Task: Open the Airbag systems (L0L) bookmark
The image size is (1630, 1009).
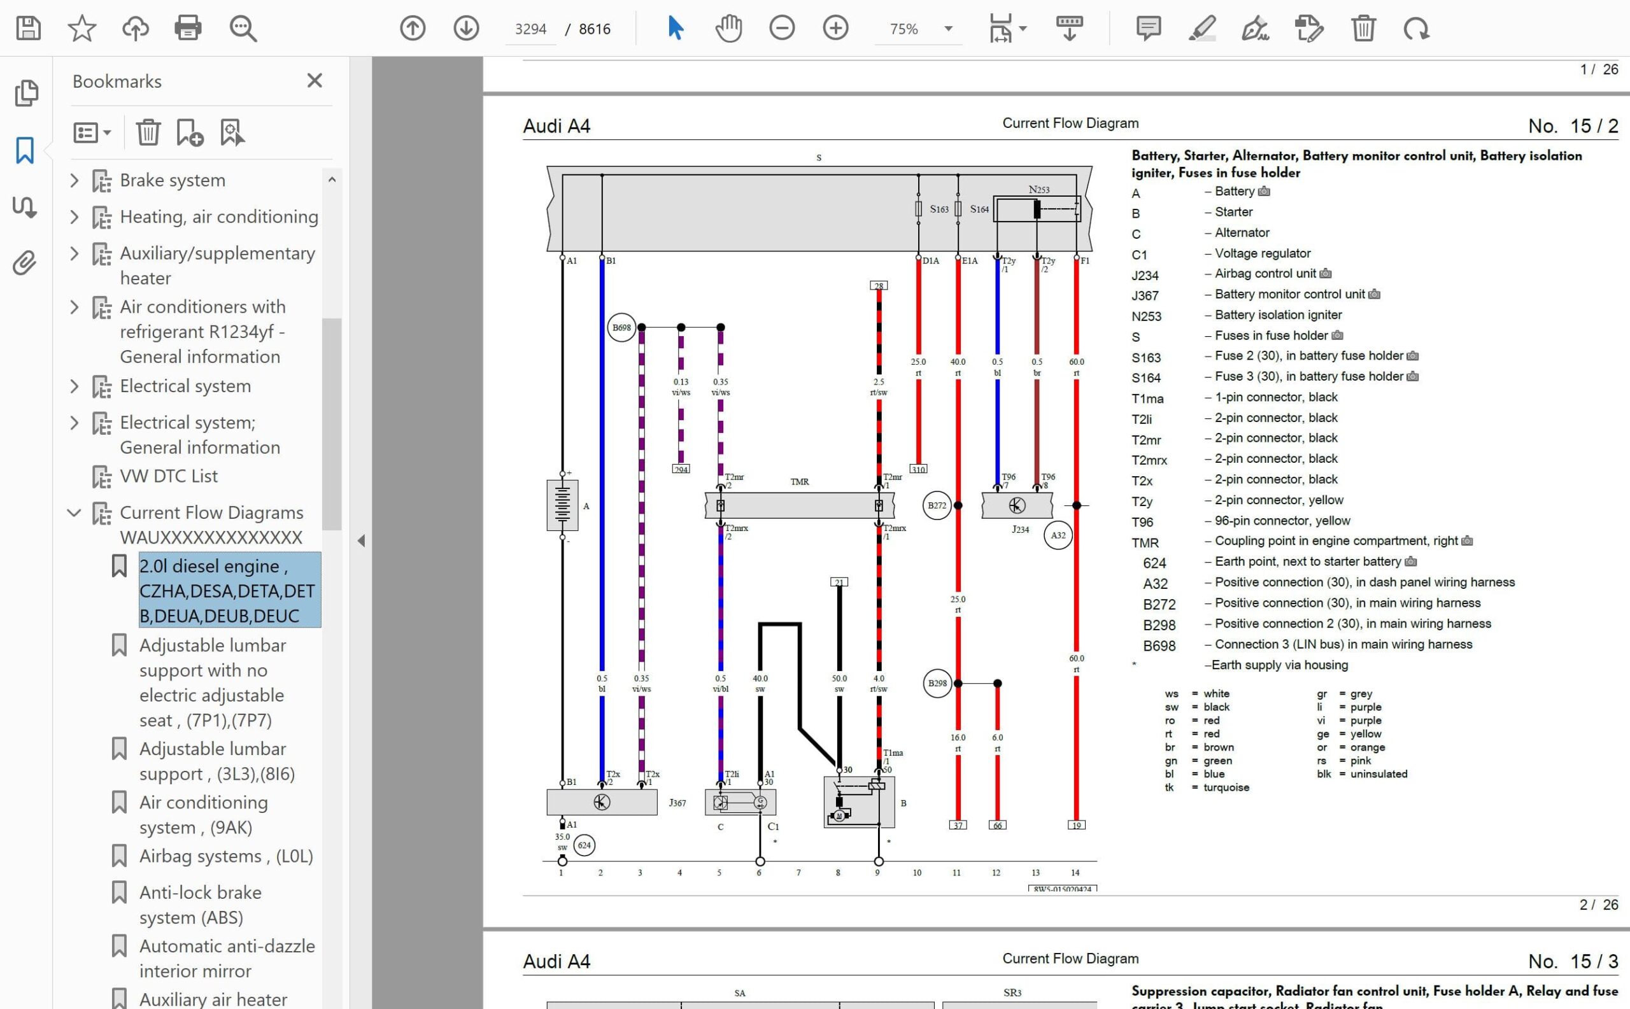Action: click(225, 856)
